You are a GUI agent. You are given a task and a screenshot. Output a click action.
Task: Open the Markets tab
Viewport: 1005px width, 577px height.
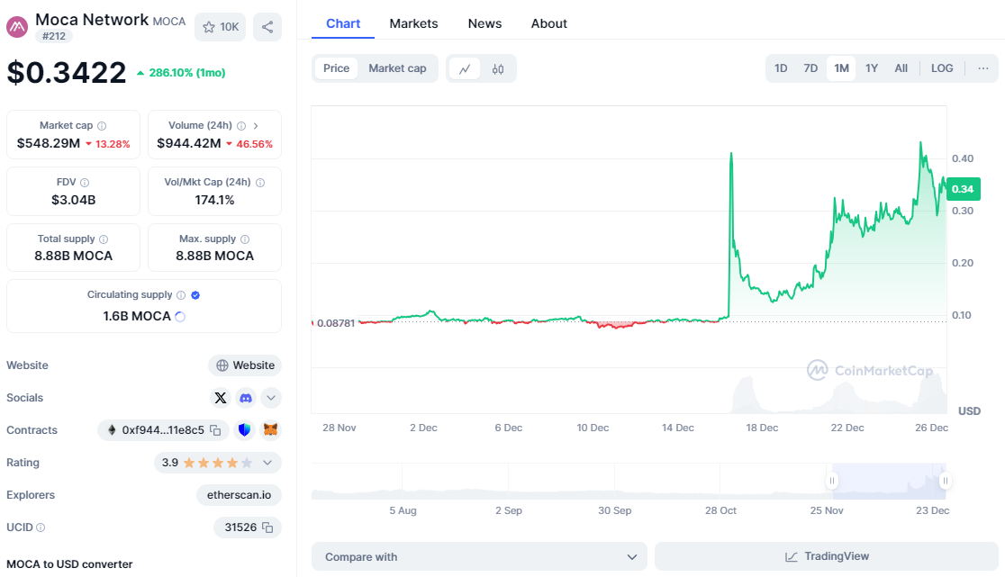[x=413, y=23]
